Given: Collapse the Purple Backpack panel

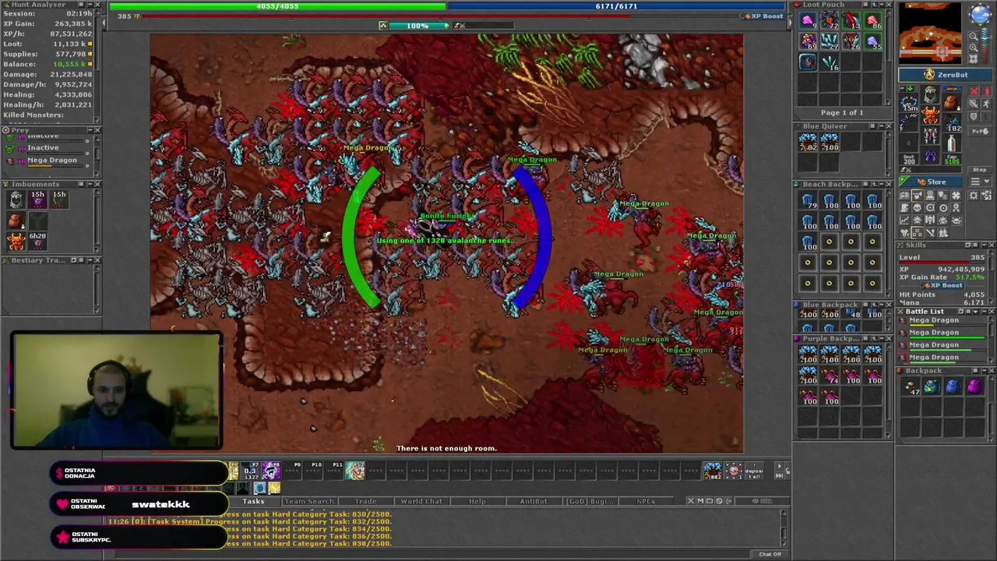Looking at the screenshot, I should [x=880, y=339].
